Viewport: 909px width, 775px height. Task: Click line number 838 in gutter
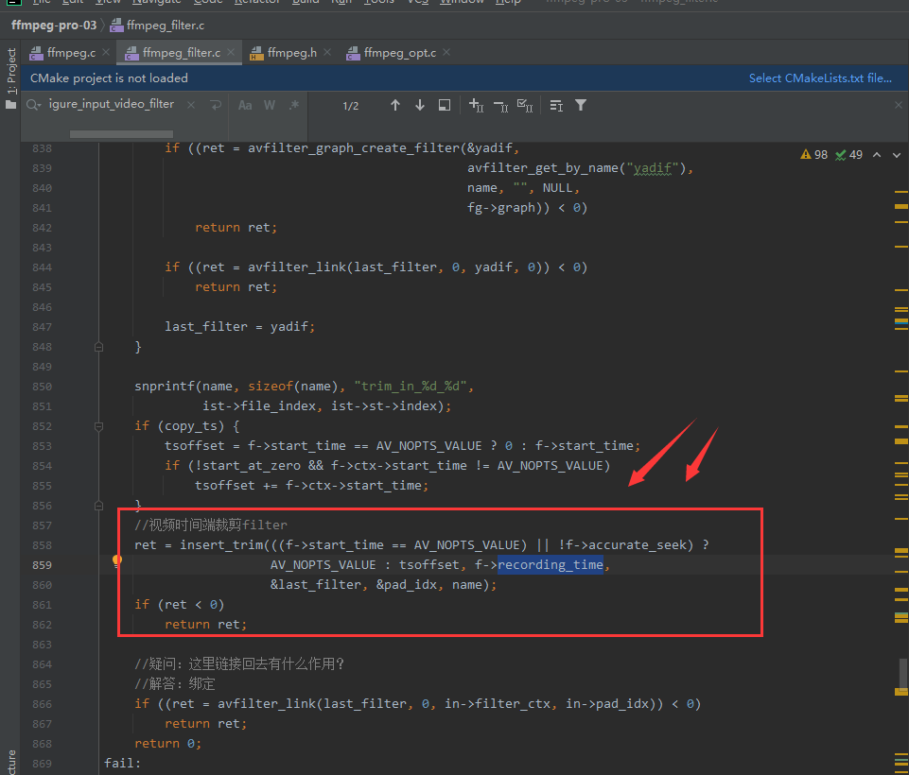point(42,149)
